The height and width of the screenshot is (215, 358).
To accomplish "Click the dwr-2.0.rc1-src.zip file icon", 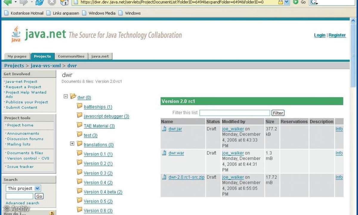I will pos(164,177).
